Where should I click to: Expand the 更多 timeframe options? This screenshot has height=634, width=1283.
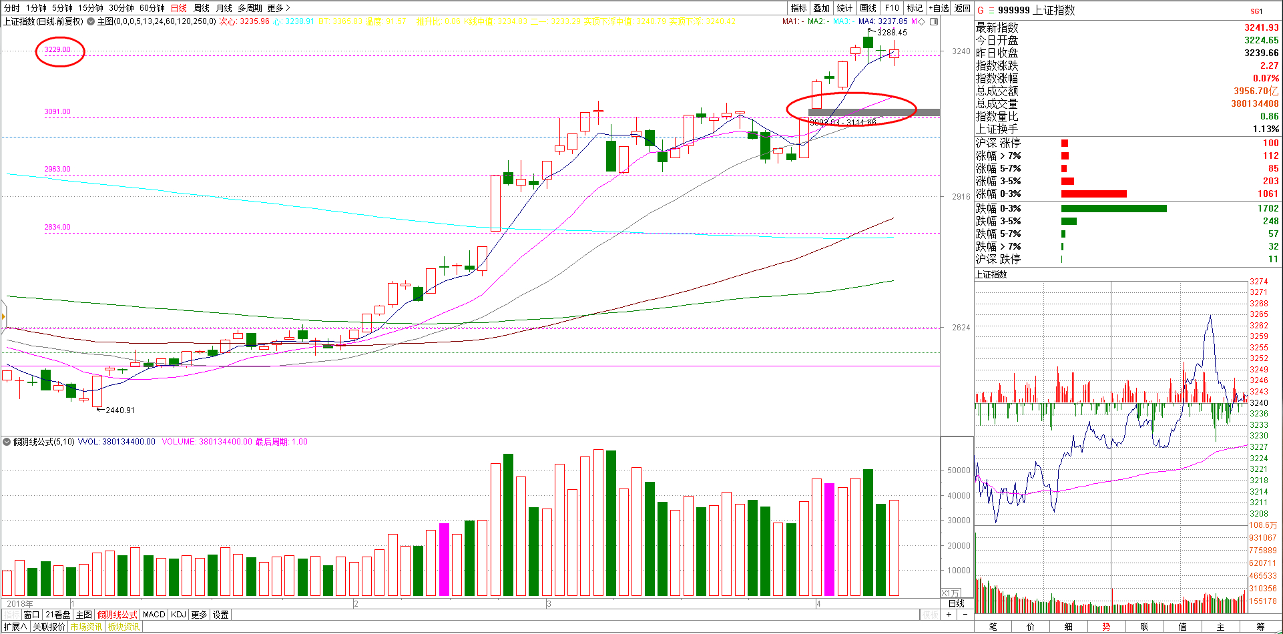pyautogui.click(x=278, y=8)
